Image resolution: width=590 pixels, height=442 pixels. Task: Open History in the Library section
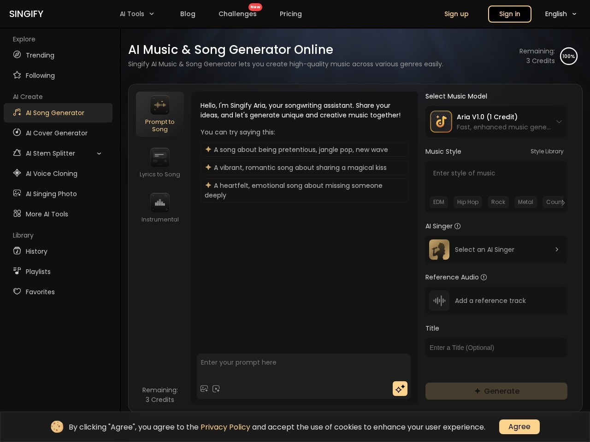click(x=36, y=251)
